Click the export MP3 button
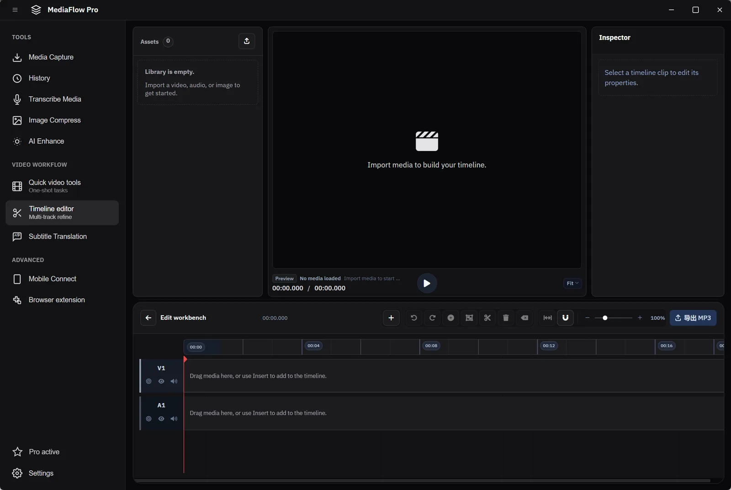This screenshot has height=490, width=731. pyautogui.click(x=693, y=318)
